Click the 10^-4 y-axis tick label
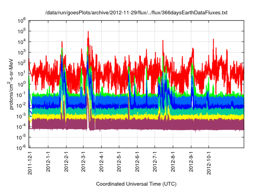 pyautogui.click(x=21, y=127)
